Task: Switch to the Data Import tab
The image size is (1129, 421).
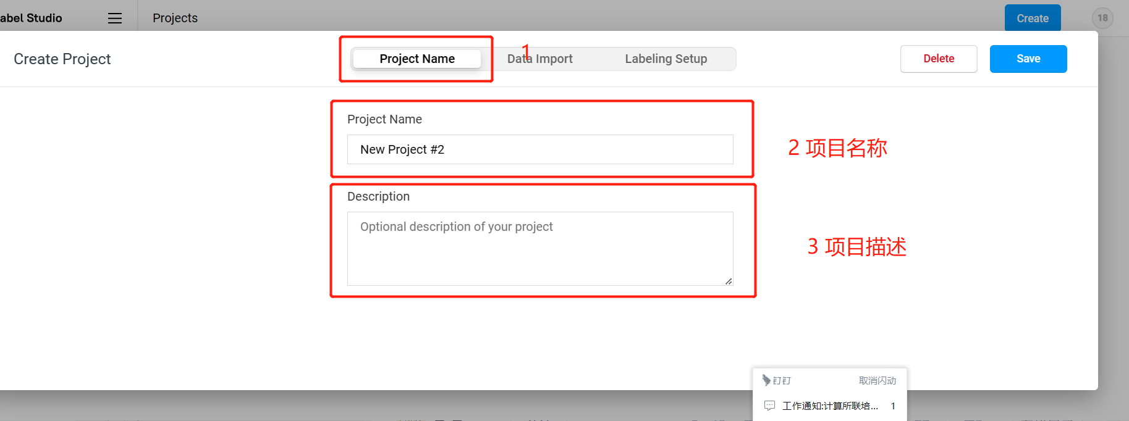Action: pyautogui.click(x=540, y=59)
